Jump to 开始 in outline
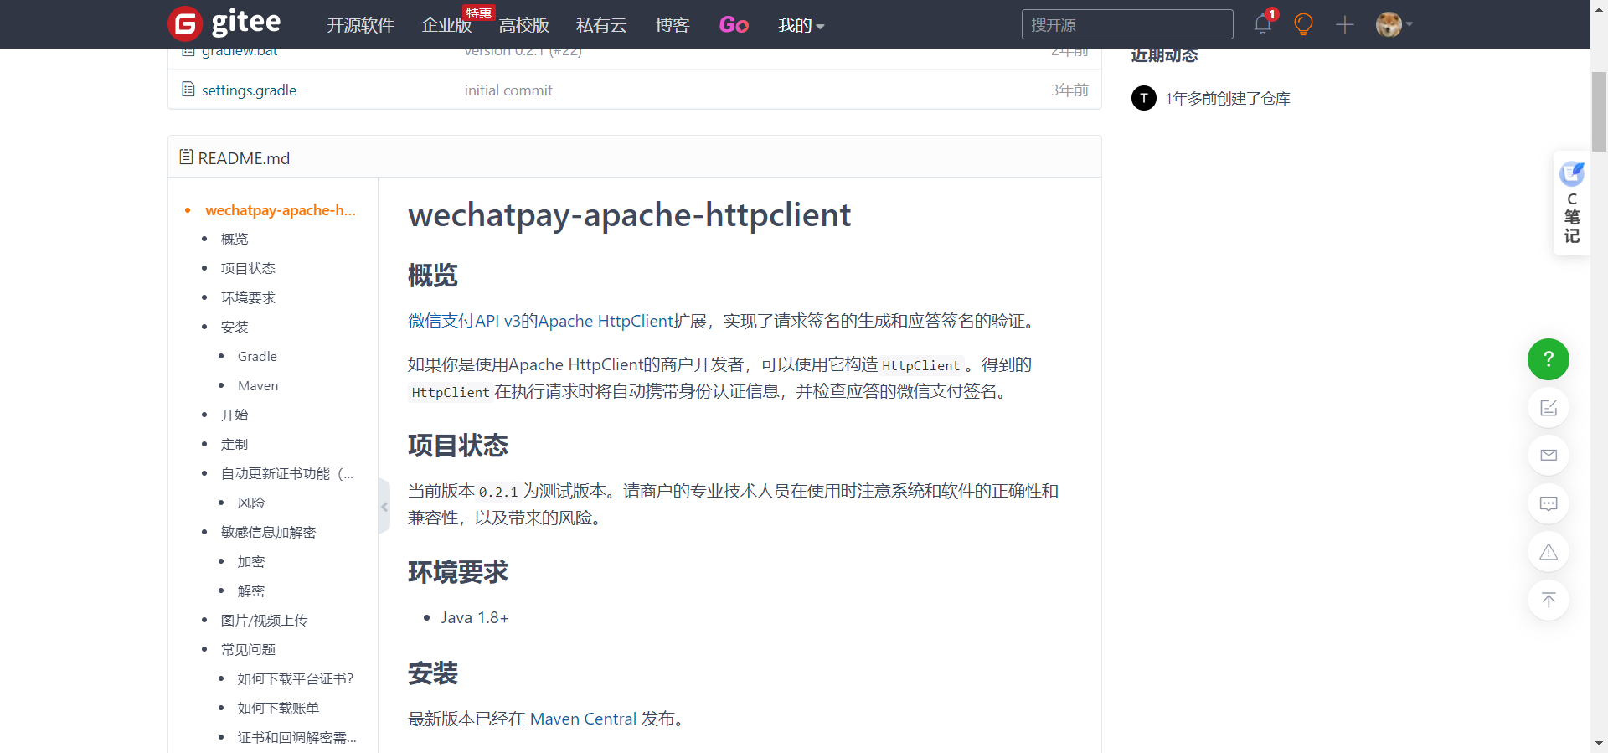The image size is (1608, 753). tap(234, 415)
